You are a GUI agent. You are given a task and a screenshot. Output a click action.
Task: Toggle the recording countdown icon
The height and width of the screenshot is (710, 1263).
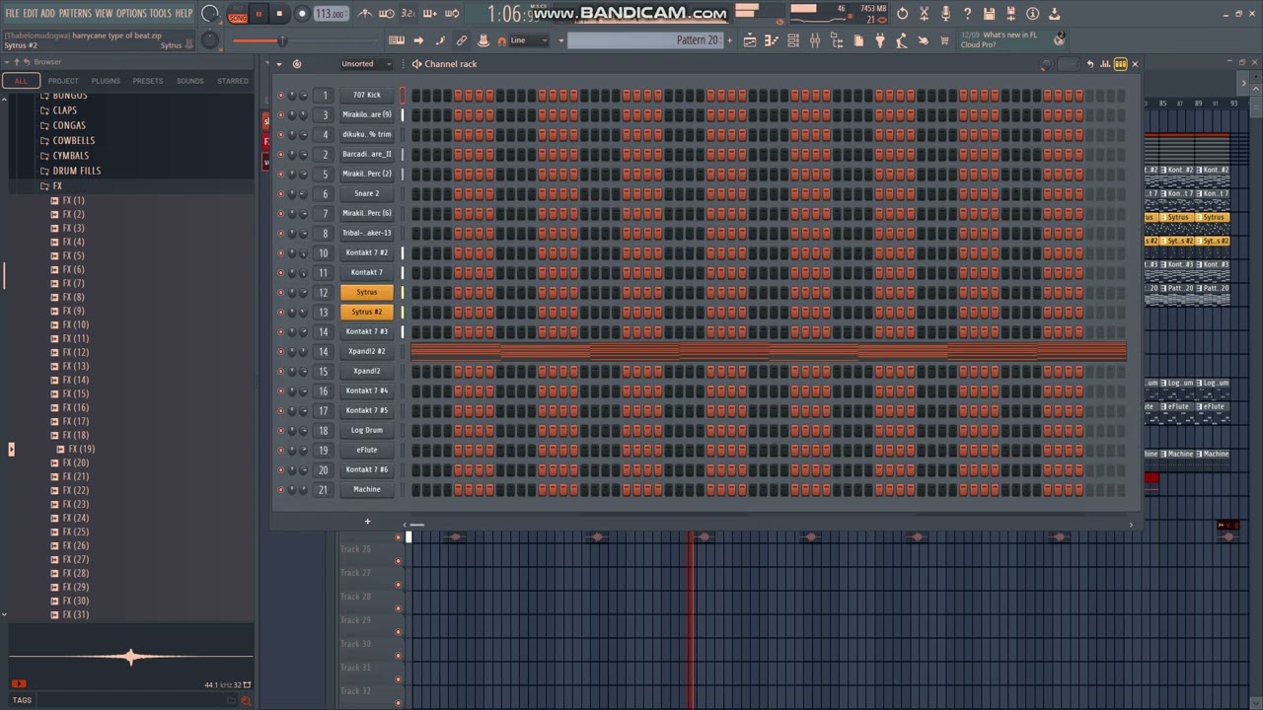(x=409, y=14)
